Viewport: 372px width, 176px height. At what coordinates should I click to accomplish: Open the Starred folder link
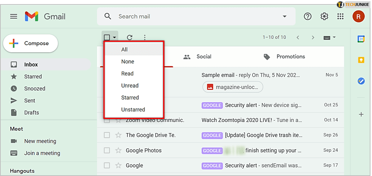(33, 76)
